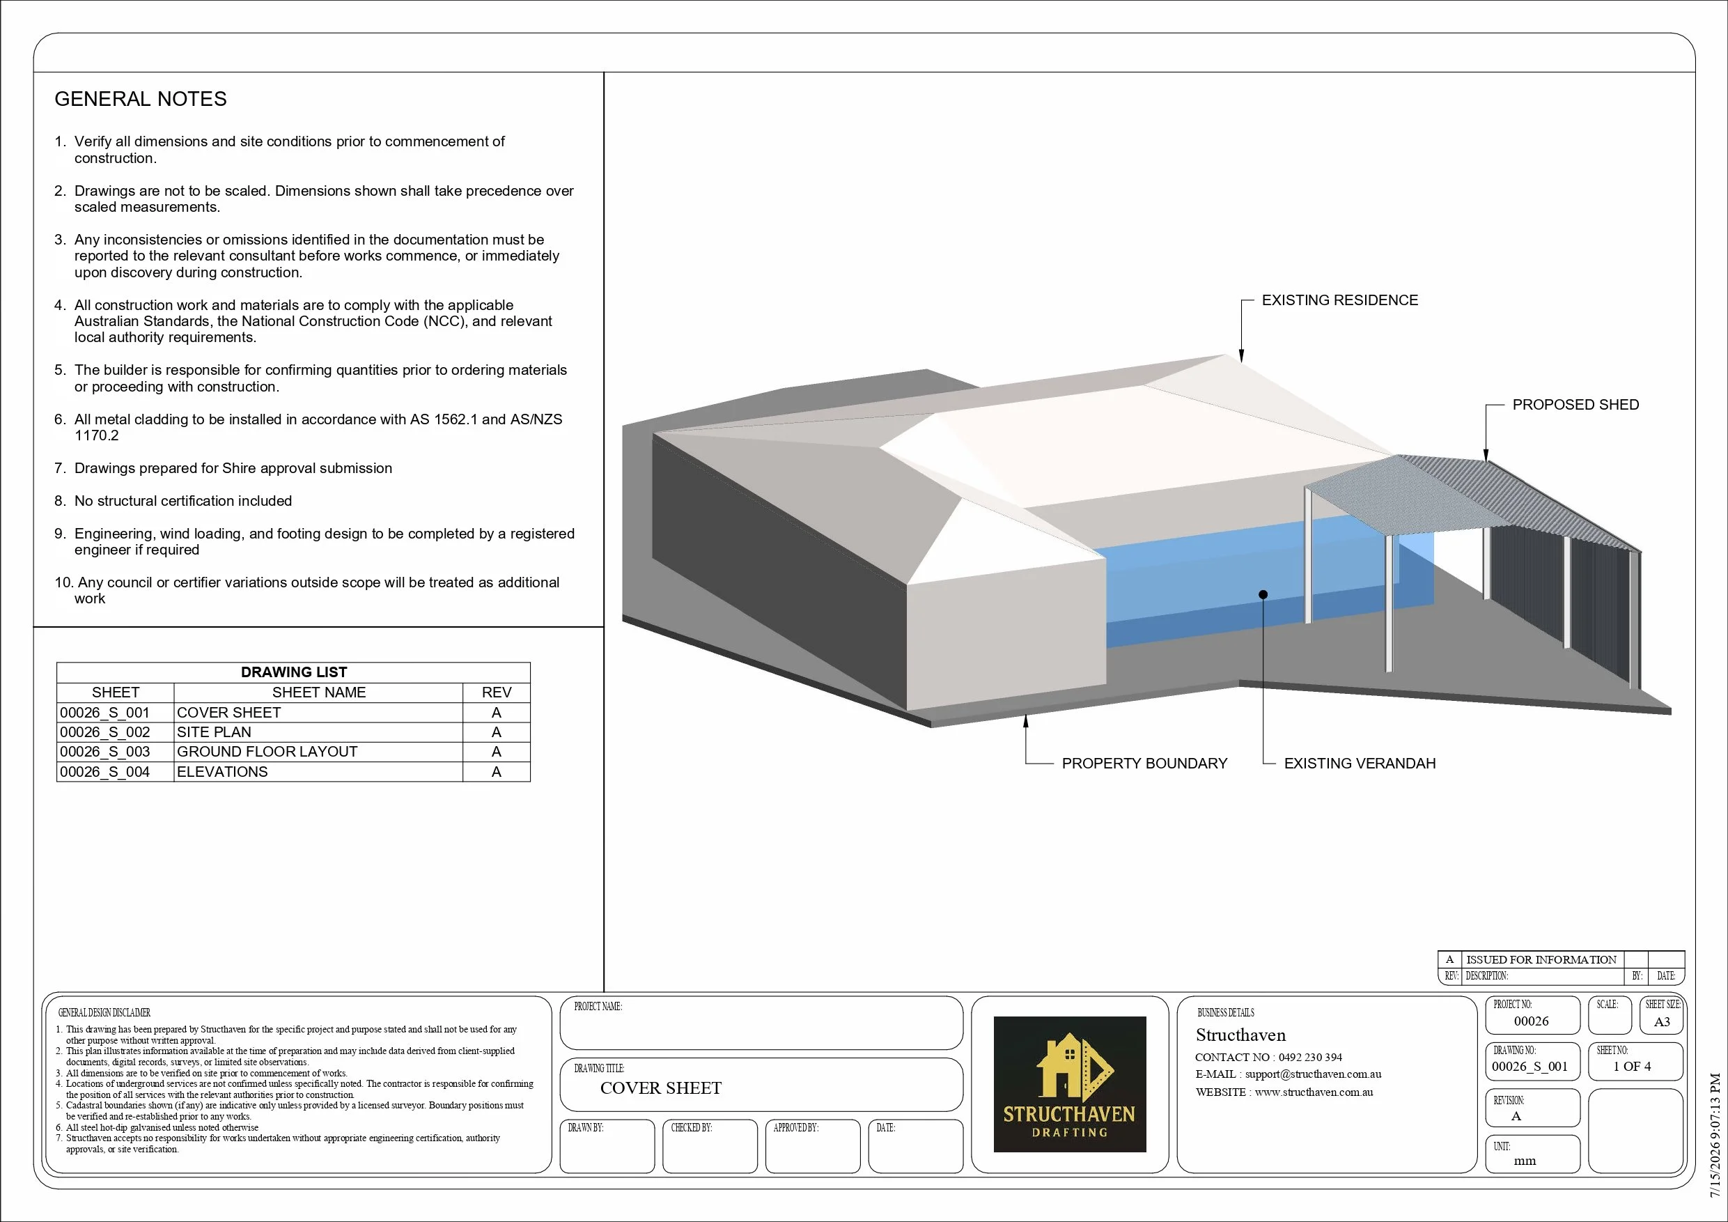Click the sheet size A3 value
The width and height of the screenshot is (1728, 1222).
[x=1662, y=1022]
